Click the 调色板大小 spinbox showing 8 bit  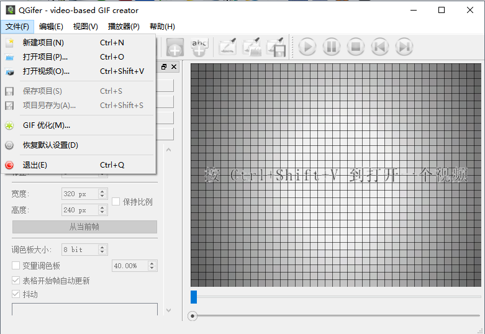(80, 250)
